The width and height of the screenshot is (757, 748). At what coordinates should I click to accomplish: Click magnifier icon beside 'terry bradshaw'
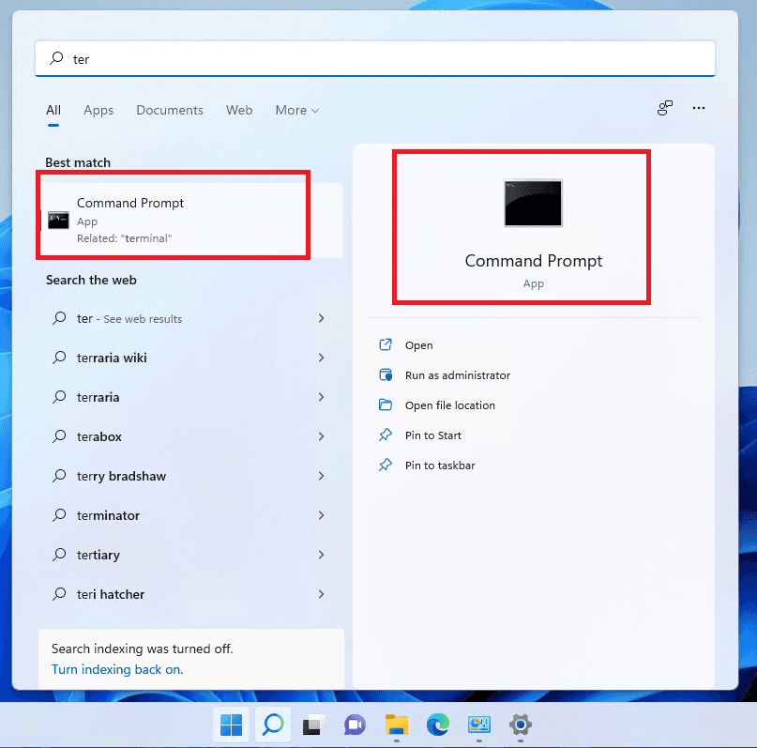[59, 476]
